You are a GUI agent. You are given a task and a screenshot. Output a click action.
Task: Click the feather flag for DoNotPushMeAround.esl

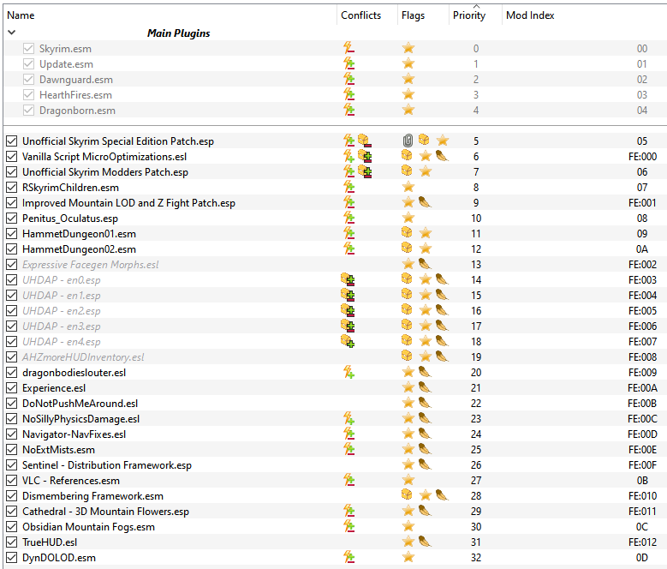425,403
